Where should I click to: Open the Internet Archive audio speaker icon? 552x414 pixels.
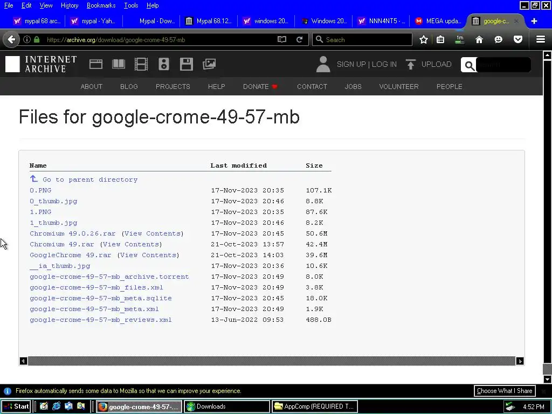pos(164,64)
